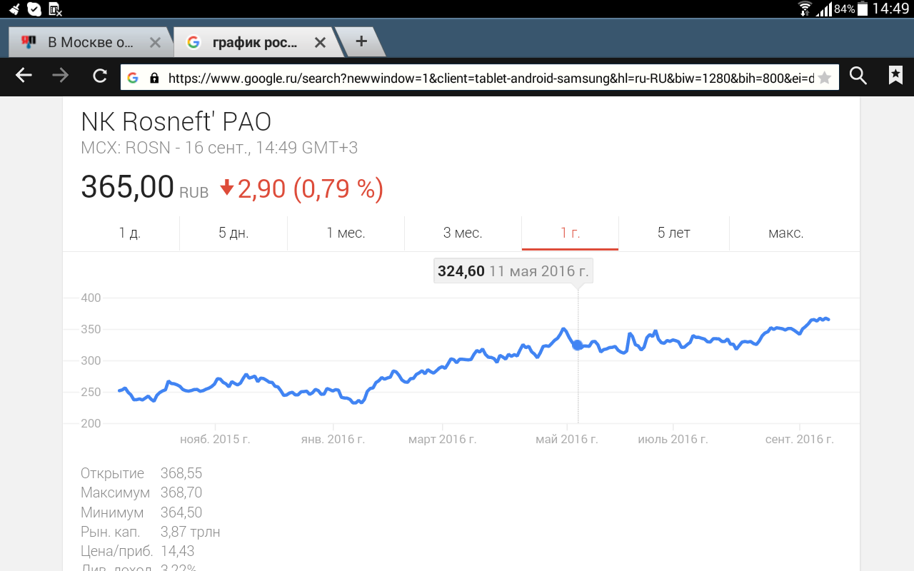Go forward using the forward arrow
The height and width of the screenshot is (571, 914).
click(x=61, y=76)
